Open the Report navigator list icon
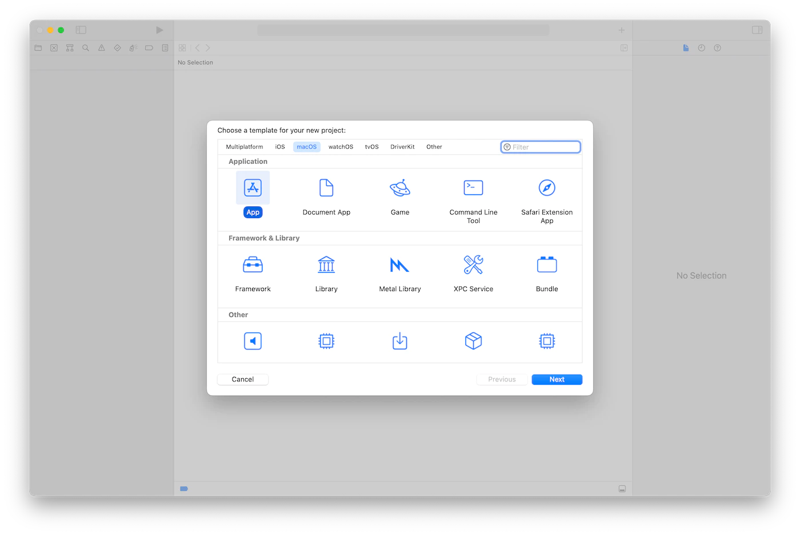Image resolution: width=800 pixels, height=535 pixels. tap(165, 48)
